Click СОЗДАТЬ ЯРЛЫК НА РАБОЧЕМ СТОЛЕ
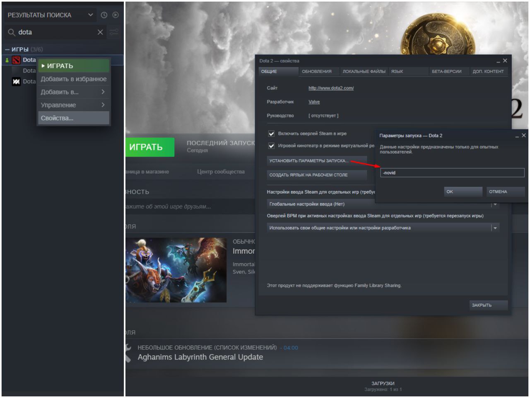 tap(317, 175)
